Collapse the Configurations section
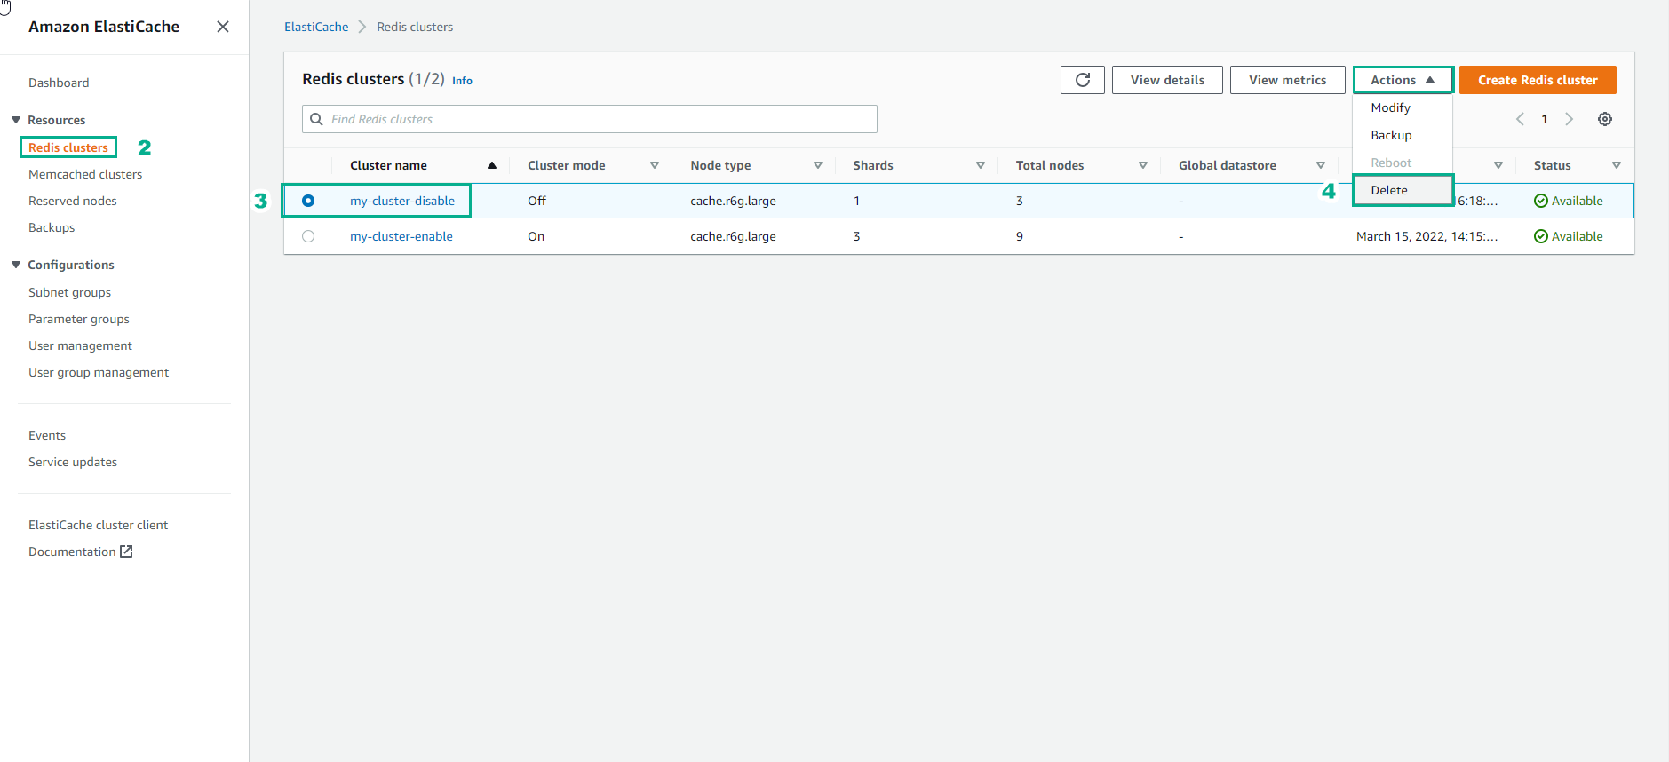The width and height of the screenshot is (1669, 762). tap(16, 265)
